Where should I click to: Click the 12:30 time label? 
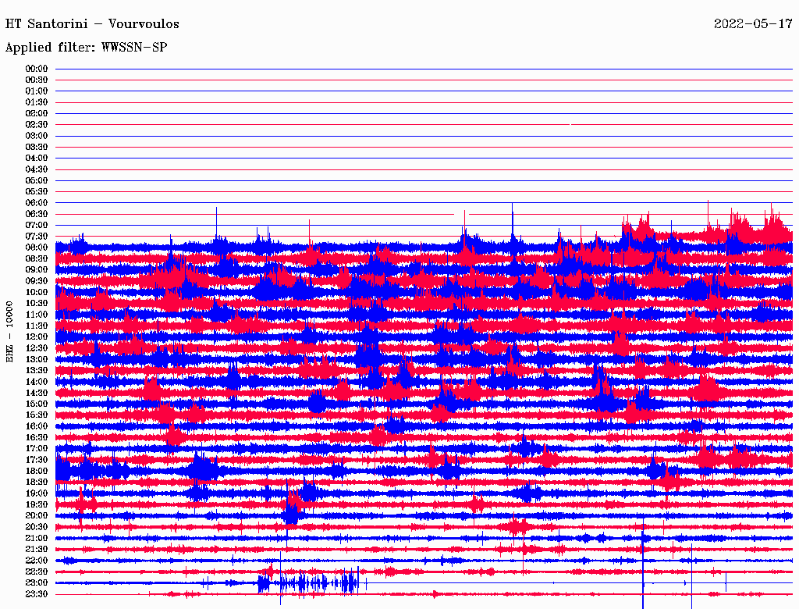pyautogui.click(x=37, y=348)
